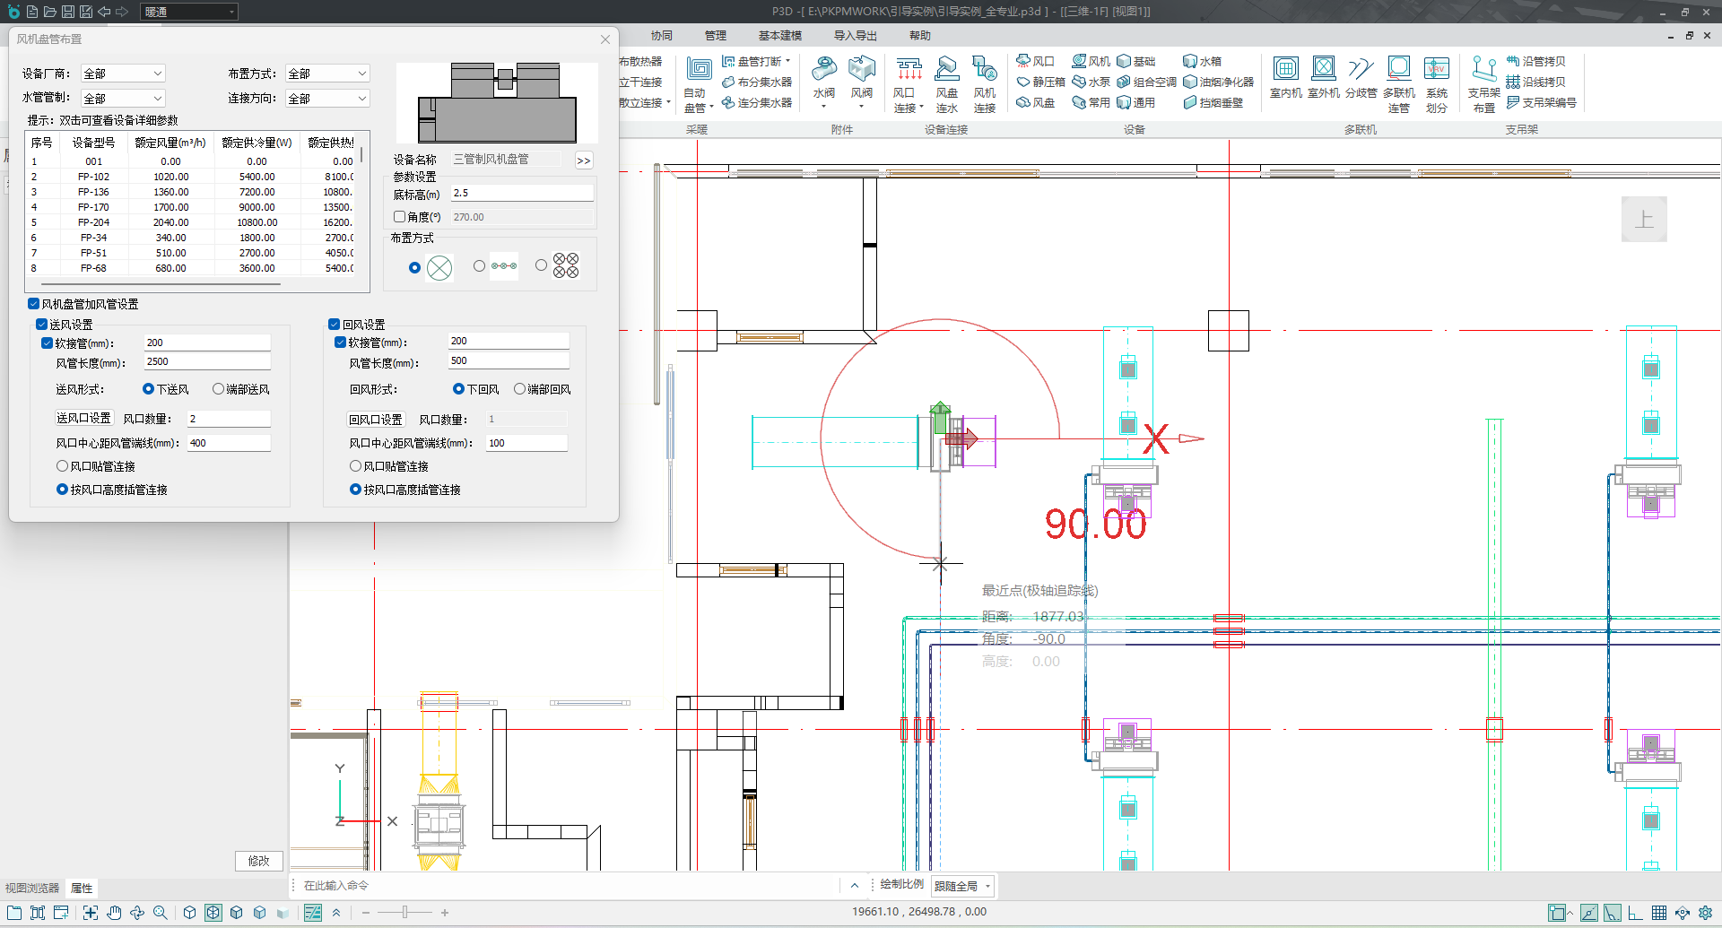Click the zoom slider in status bar
This screenshot has height=928, width=1722.
pyautogui.click(x=404, y=913)
